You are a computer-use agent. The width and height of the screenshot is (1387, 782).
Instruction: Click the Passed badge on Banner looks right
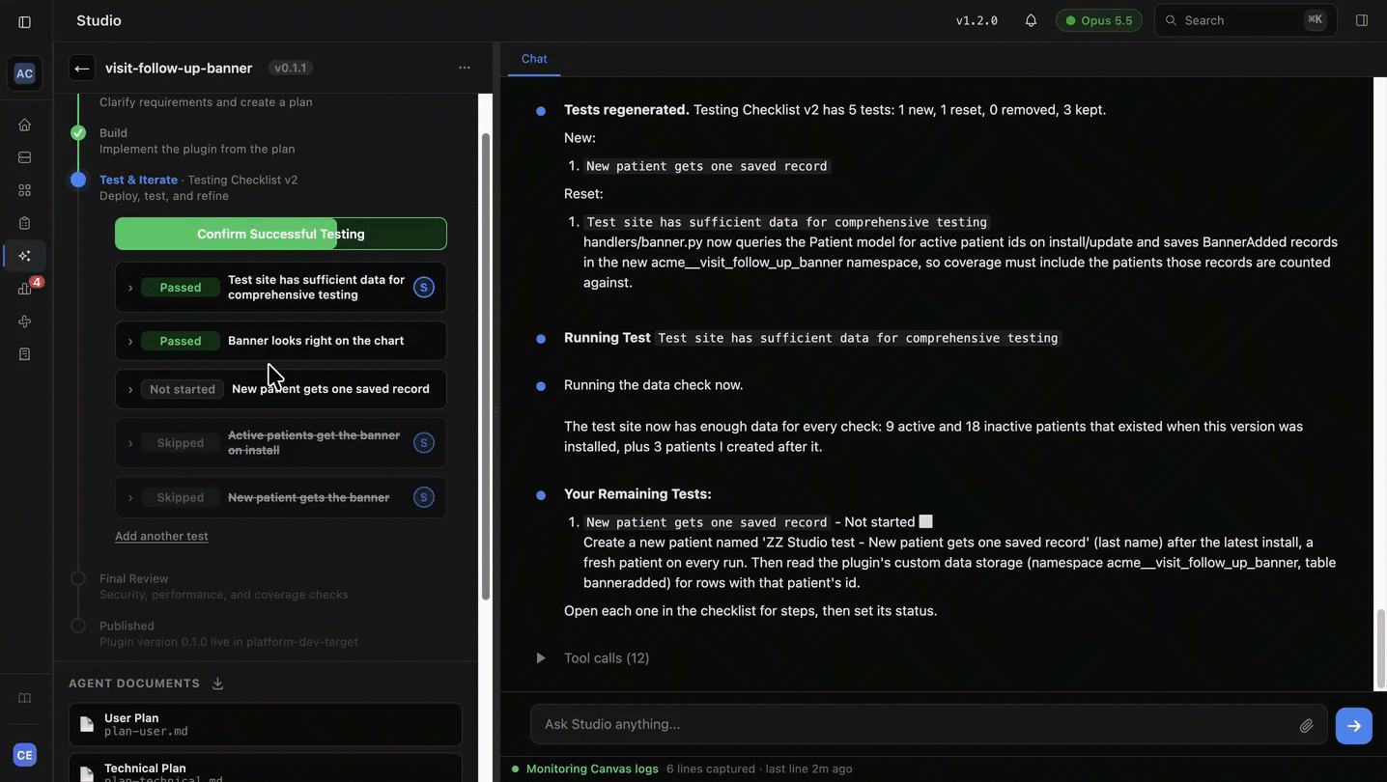(x=181, y=341)
